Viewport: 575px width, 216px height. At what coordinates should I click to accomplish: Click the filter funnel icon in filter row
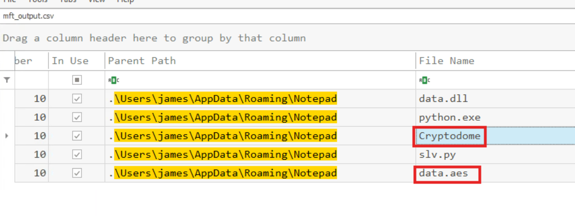[7, 80]
